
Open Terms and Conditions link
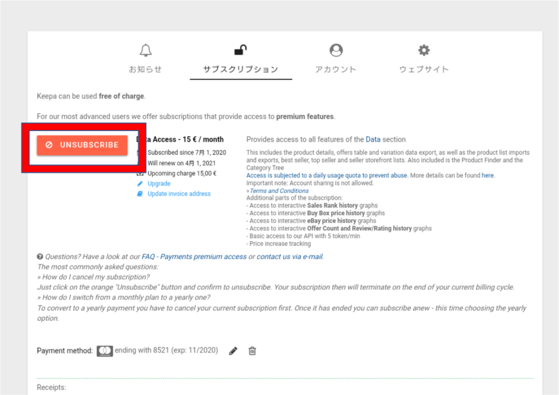point(279,190)
